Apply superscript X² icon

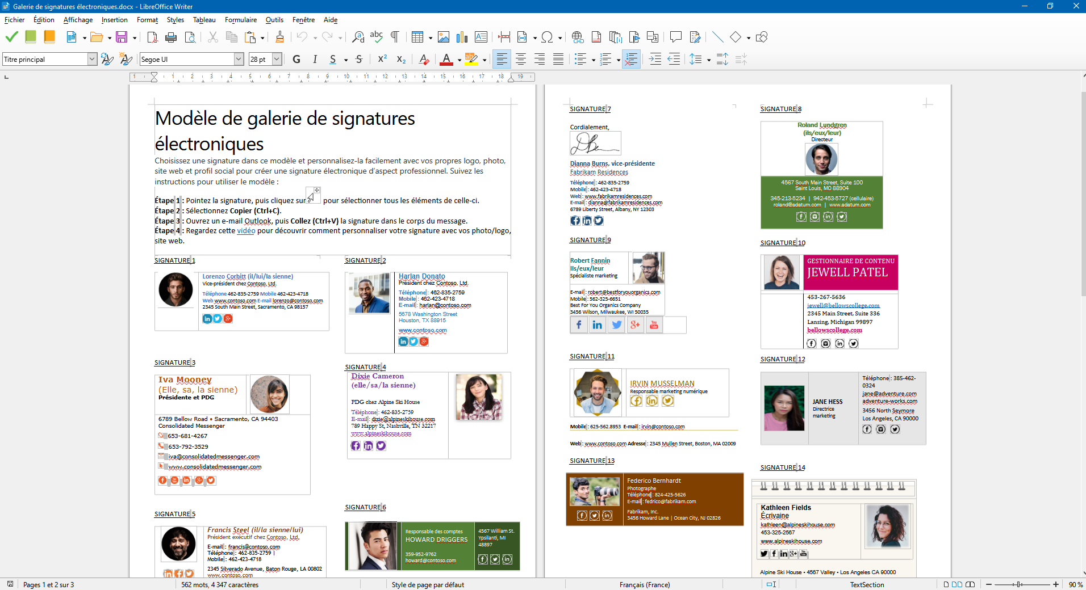point(382,59)
